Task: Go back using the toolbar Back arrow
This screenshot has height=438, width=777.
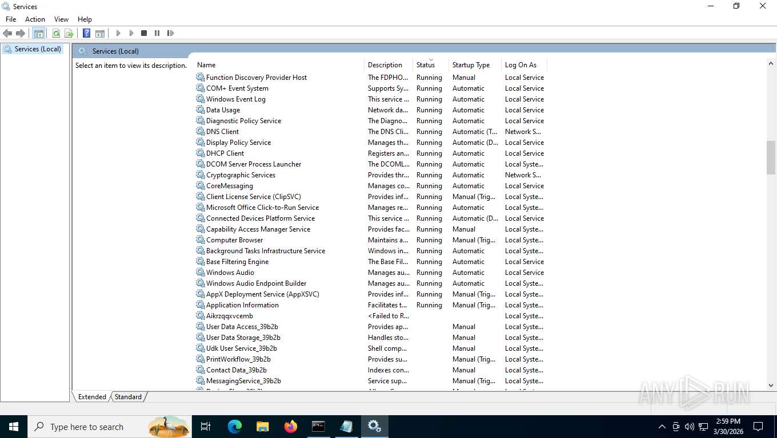Action: tap(7, 33)
